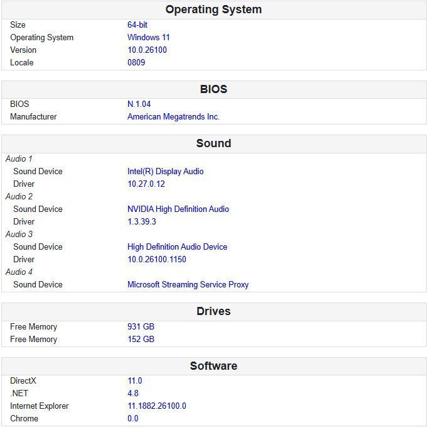Click "NVIDIA High Definition Audio" value
The height and width of the screenshot is (427, 428).
[178, 209]
